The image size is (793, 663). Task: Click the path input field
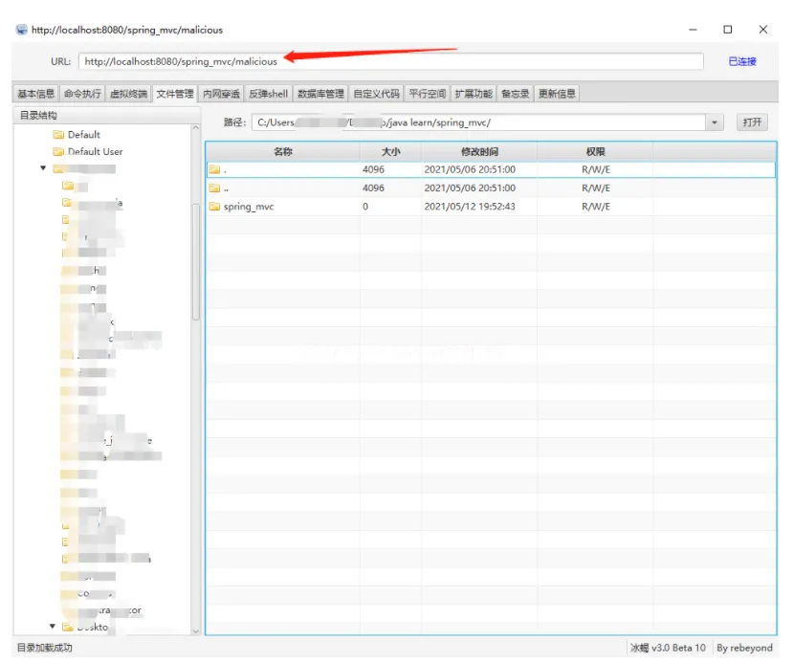pyautogui.click(x=478, y=122)
